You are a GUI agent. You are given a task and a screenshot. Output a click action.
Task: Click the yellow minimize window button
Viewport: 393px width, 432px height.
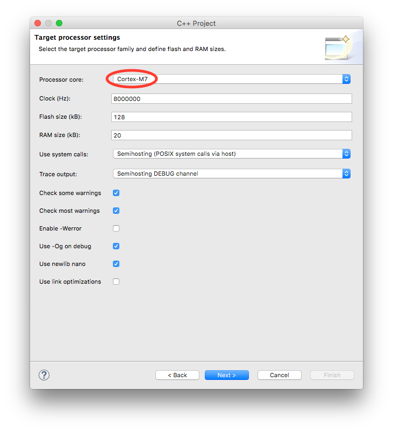pyautogui.click(x=48, y=23)
